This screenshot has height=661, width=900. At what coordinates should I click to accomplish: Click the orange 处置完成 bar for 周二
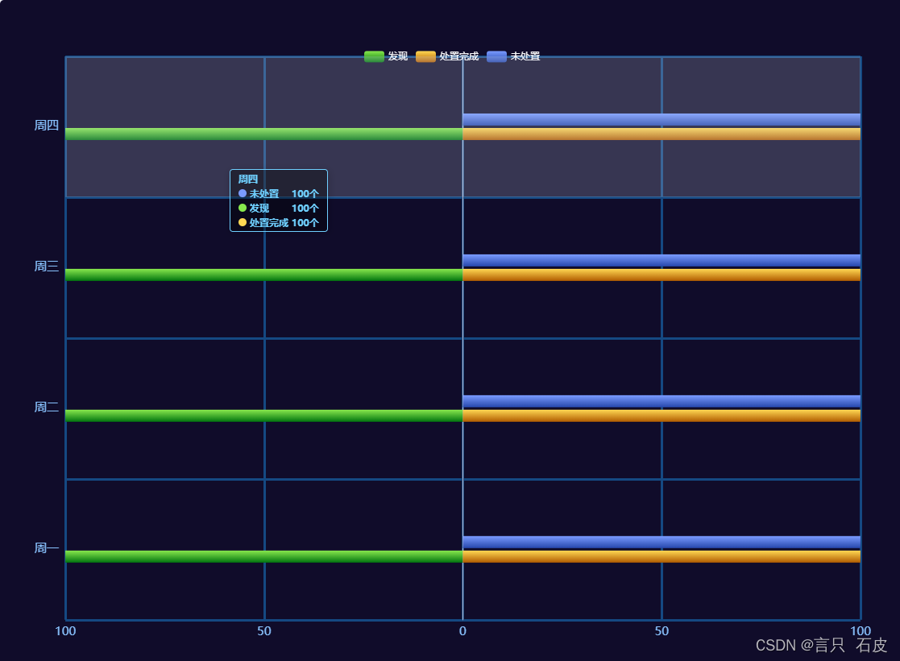[x=662, y=415]
